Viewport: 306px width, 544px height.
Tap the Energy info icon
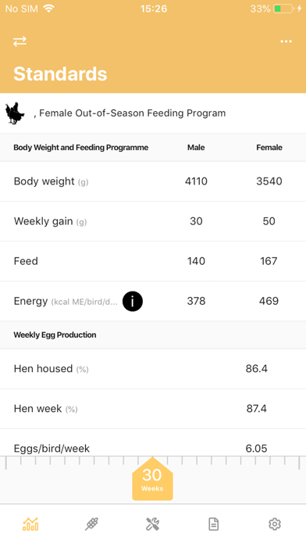(133, 301)
